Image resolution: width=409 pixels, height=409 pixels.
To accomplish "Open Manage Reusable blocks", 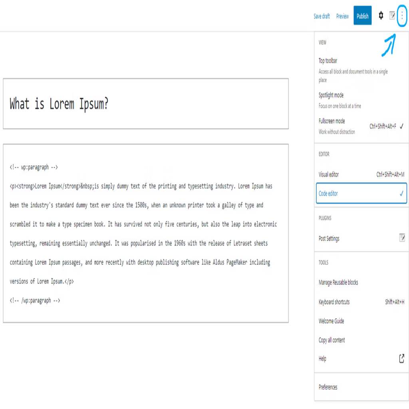I will 361,282.
